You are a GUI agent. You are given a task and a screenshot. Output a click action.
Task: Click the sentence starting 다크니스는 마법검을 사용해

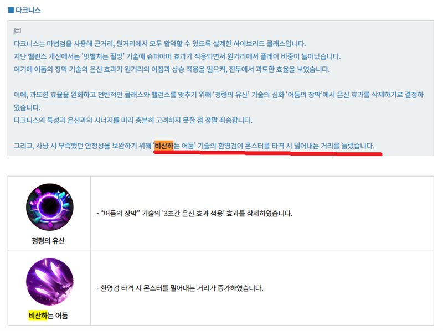(159, 44)
